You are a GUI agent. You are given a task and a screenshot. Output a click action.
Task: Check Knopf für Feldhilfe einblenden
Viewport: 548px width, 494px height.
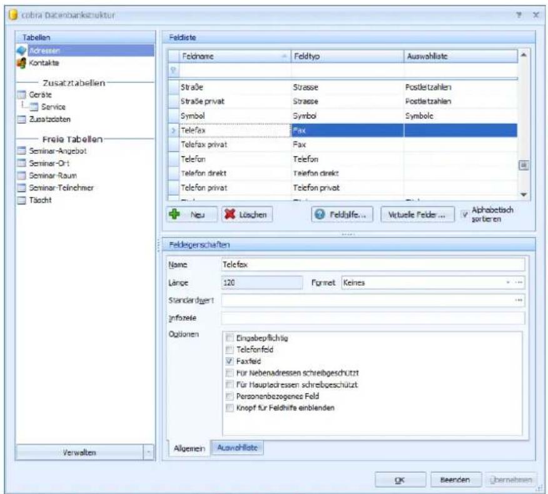point(229,408)
